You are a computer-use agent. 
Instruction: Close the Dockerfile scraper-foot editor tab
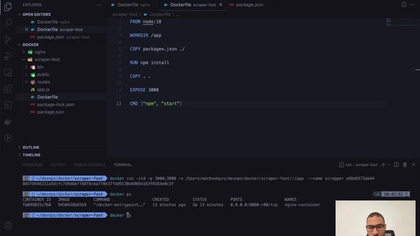(x=220, y=5)
